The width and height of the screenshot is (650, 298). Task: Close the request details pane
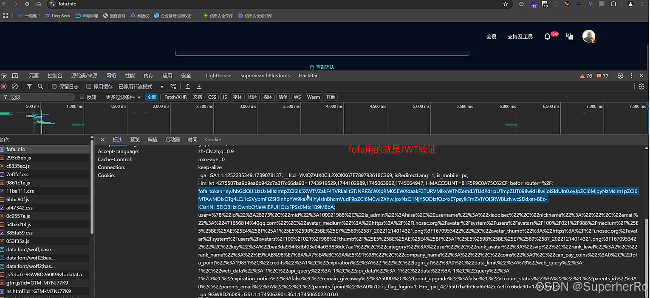102,139
